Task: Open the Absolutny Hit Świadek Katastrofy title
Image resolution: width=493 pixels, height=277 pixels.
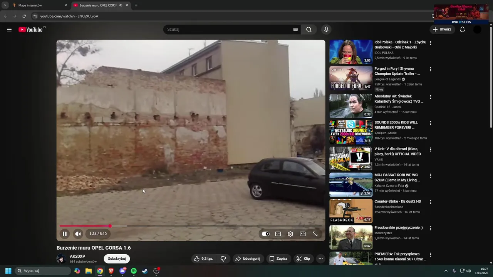Action: 399,99
